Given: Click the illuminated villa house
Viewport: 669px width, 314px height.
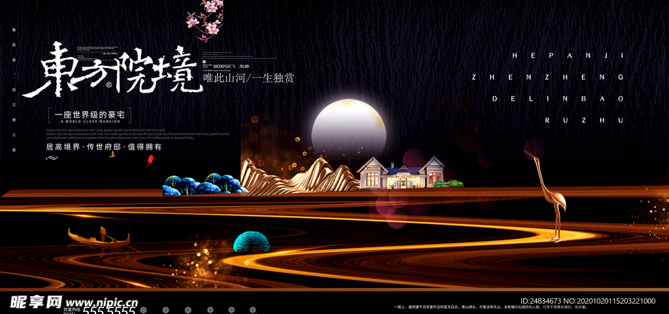Looking at the screenshot, I should tap(400, 172).
